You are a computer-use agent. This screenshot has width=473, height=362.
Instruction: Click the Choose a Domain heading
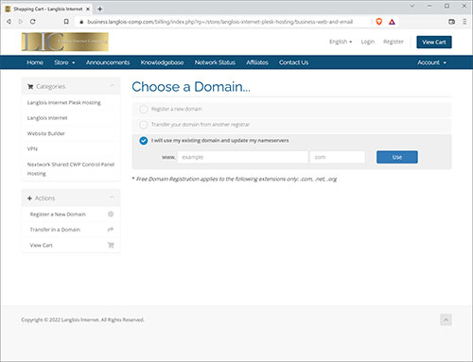pyautogui.click(x=191, y=87)
